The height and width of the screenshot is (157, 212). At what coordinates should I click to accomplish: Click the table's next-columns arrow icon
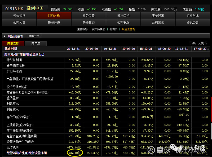[208, 49]
